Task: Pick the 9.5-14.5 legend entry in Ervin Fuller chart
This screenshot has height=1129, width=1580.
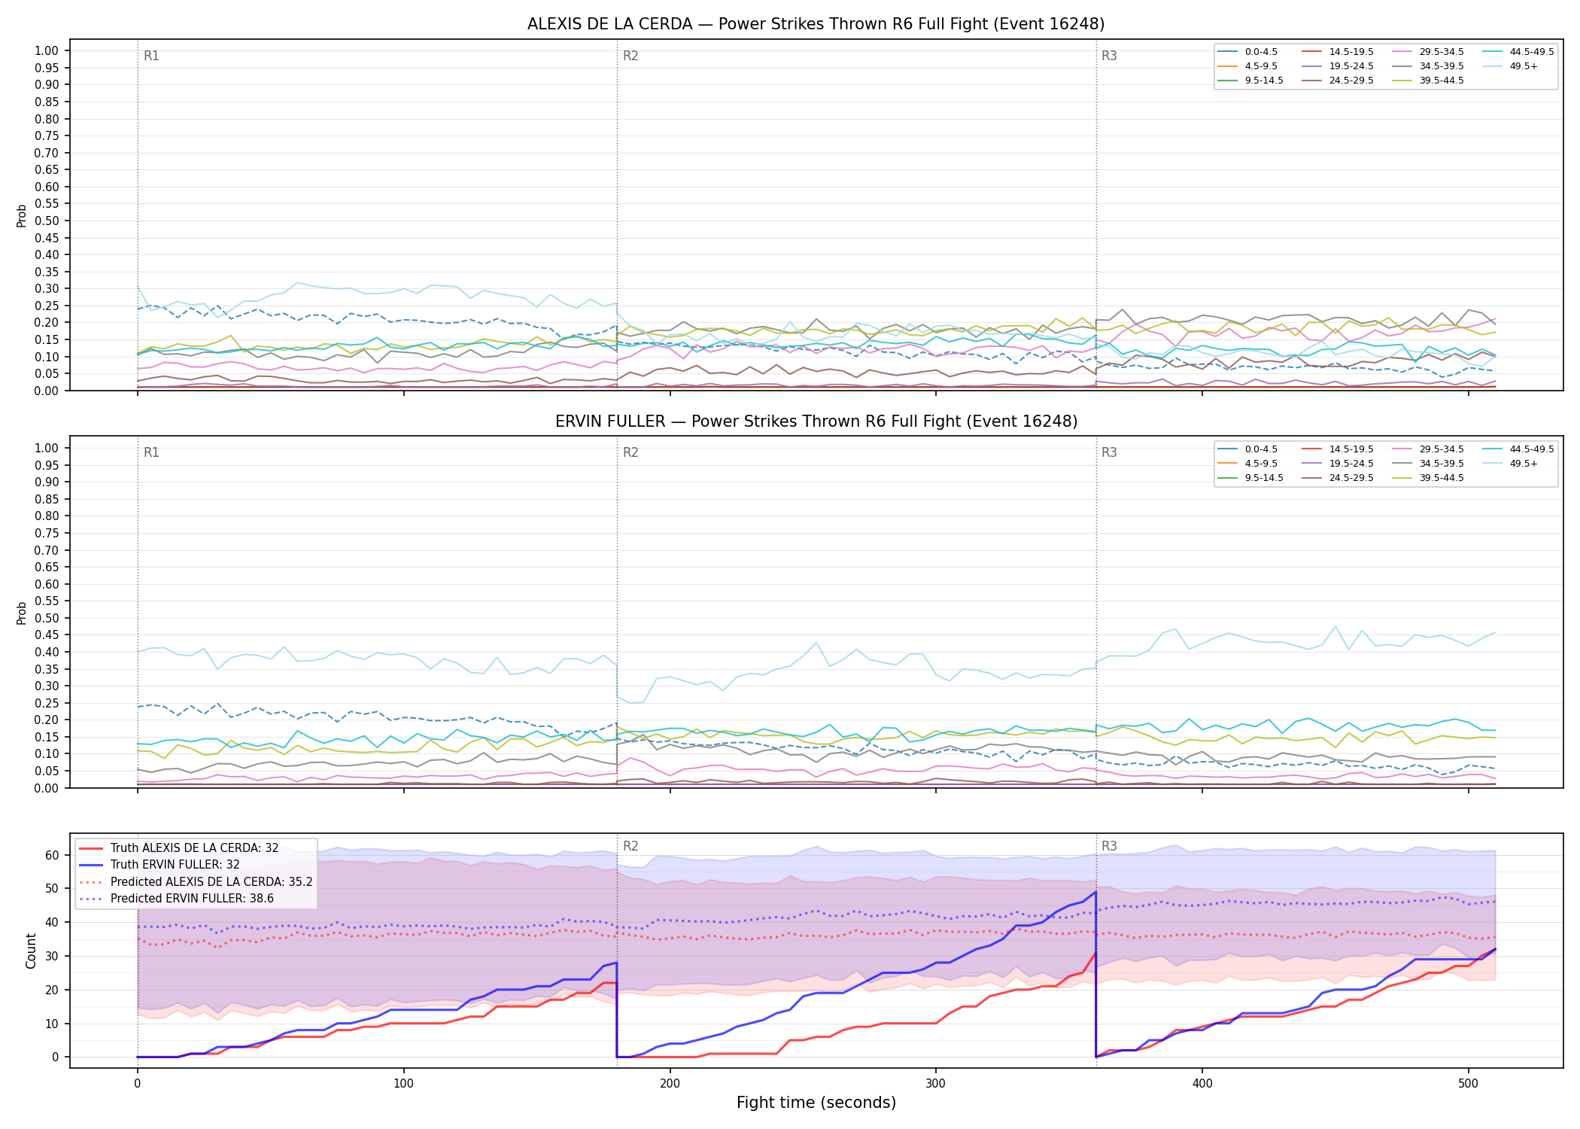Action: point(1250,478)
